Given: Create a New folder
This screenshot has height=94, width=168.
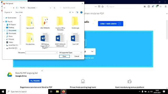Looking at the screenshot, I should (19, 12).
